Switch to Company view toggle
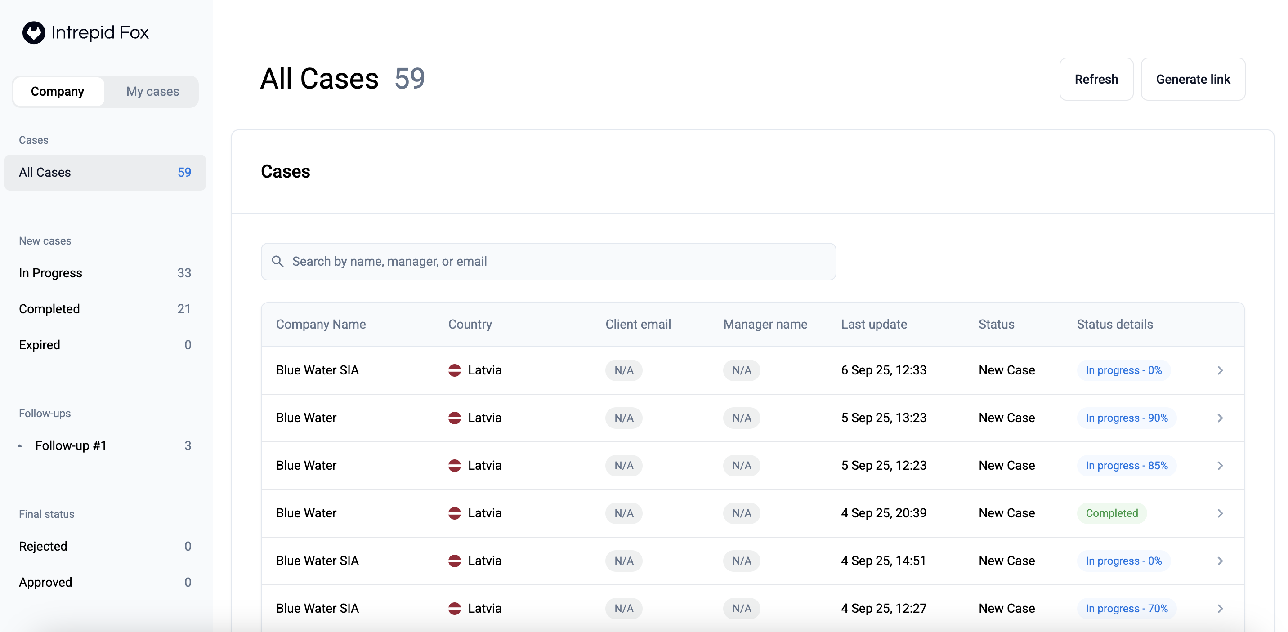The width and height of the screenshot is (1288, 632). 58,91
